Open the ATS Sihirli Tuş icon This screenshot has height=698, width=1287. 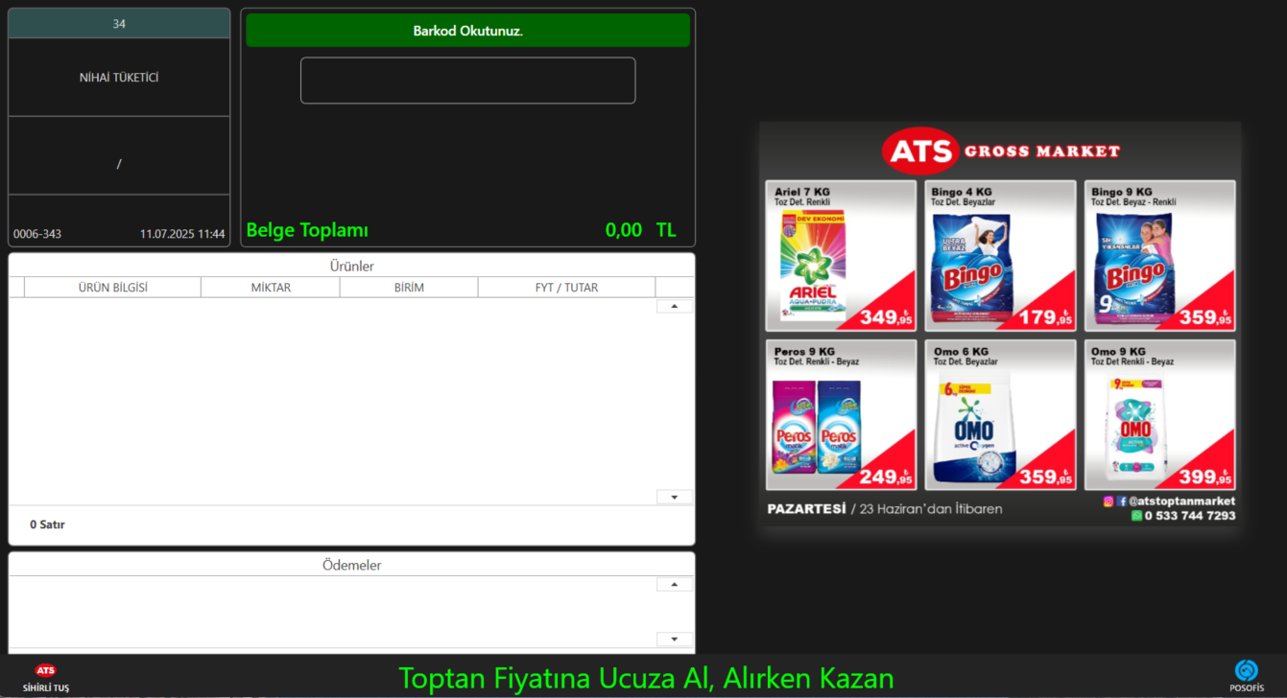tap(45, 676)
